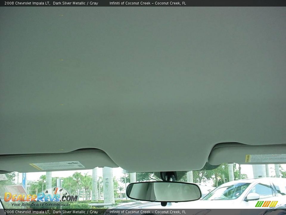Click '2008 Chevrolet Impala LT' in bottom caption bar

pos(27,212)
